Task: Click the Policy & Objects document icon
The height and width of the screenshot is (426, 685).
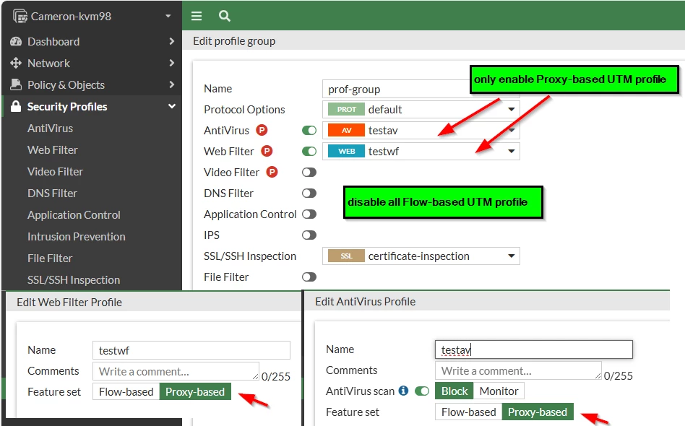Action: pyautogui.click(x=16, y=84)
